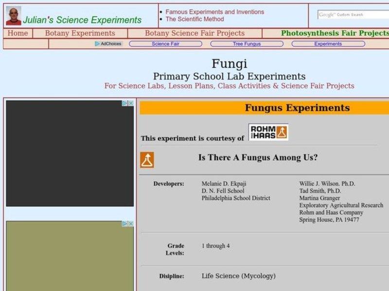Open the Tree Fungus sponsored link
The width and height of the screenshot is (389, 291).
coord(247,44)
